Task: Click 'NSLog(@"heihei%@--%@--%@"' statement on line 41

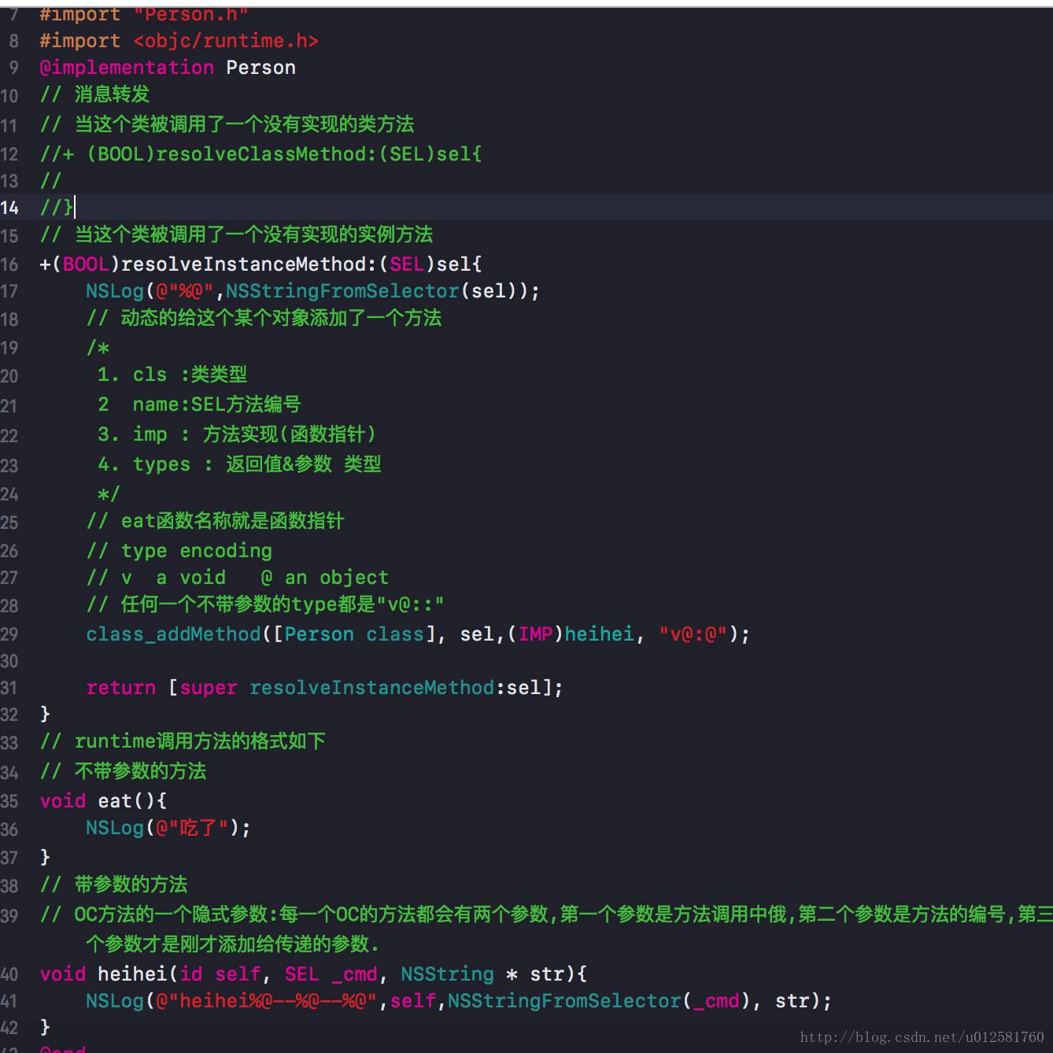Action: pyautogui.click(x=459, y=1001)
